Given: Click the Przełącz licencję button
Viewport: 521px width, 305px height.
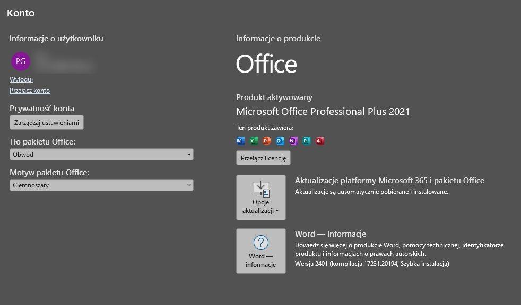Looking at the screenshot, I should pyautogui.click(x=264, y=158).
